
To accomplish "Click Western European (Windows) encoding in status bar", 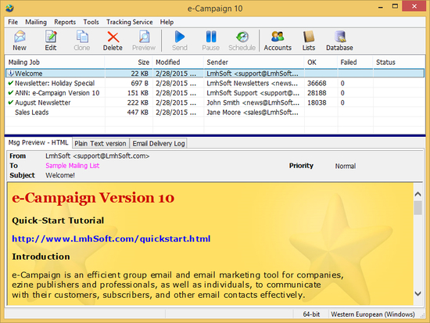I will [x=373, y=314].
